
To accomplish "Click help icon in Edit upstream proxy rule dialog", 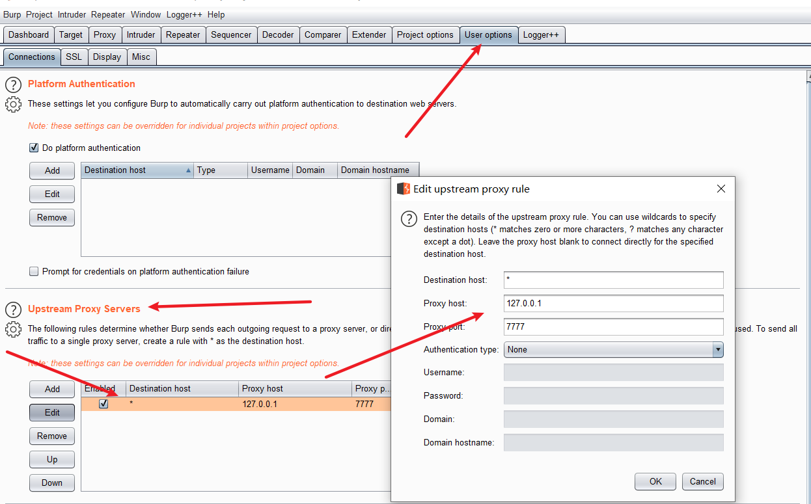I will tap(409, 219).
